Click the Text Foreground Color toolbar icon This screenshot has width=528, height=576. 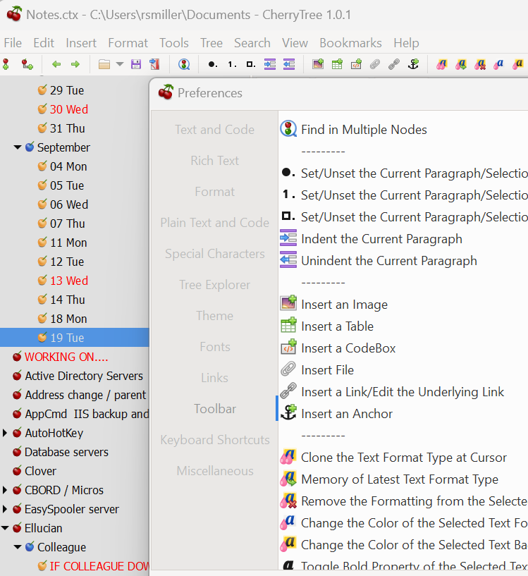(499, 64)
